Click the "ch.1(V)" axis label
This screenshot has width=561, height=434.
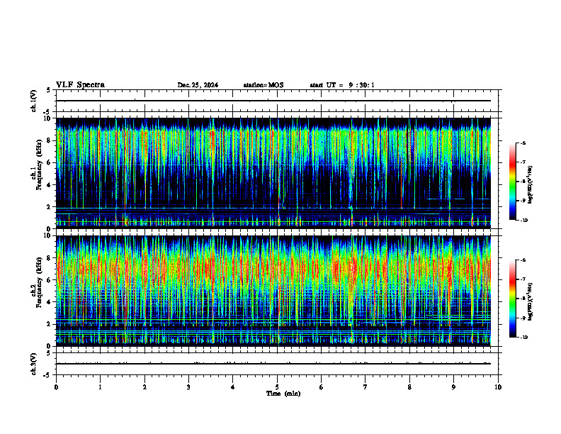click(33, 101)
